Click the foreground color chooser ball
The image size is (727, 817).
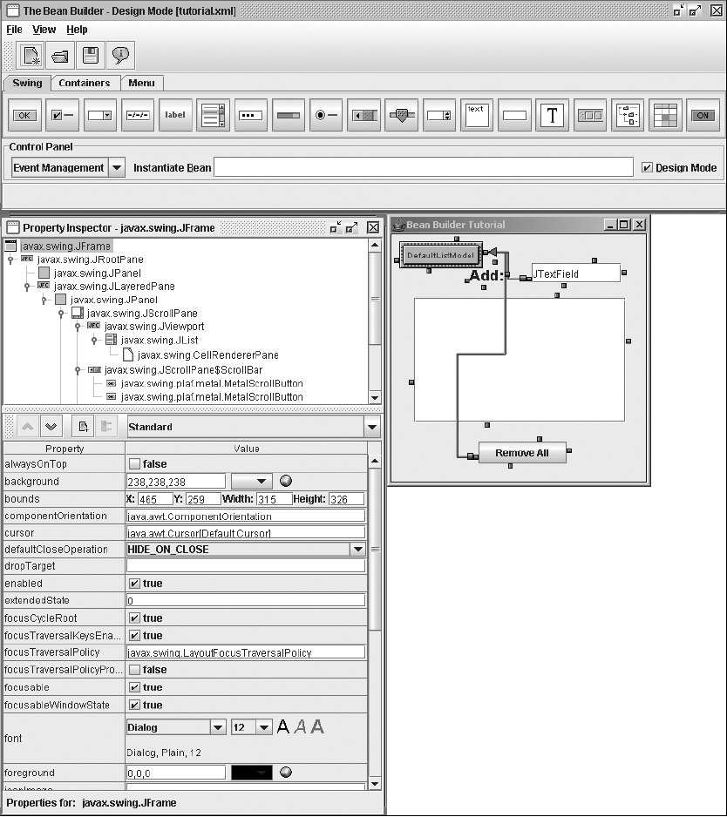pos(286,773)
